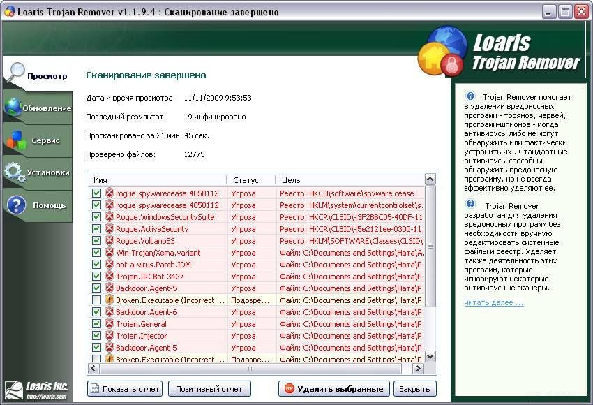This screenshot has width=593, height=405.
Task: Click the globe icon on Обновление tab
Action: 13,107
